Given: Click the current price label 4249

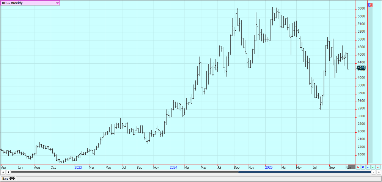Looking at the screenshot, I should 361,68.
